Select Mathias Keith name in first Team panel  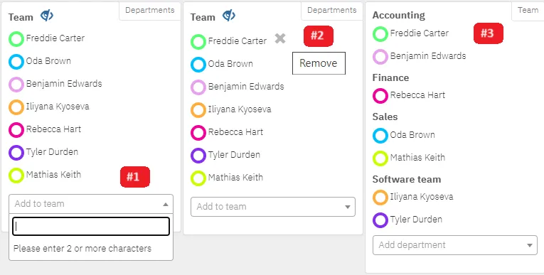(54, 174)
